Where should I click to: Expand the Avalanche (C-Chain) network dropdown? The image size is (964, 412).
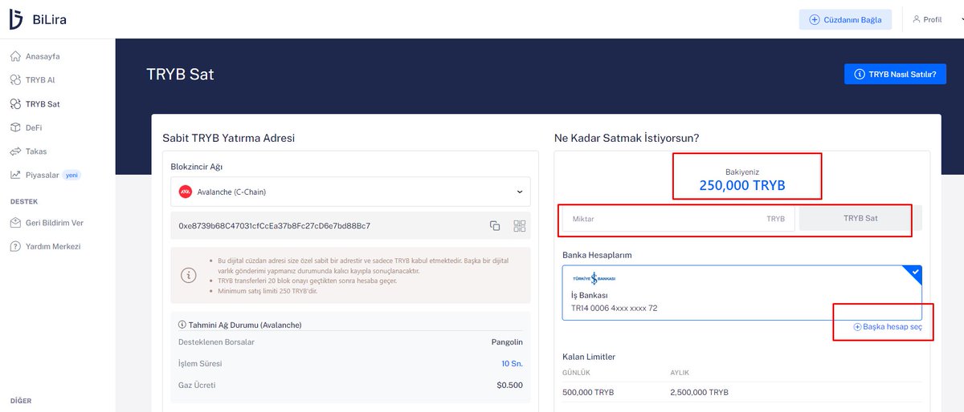click(350, 192)
